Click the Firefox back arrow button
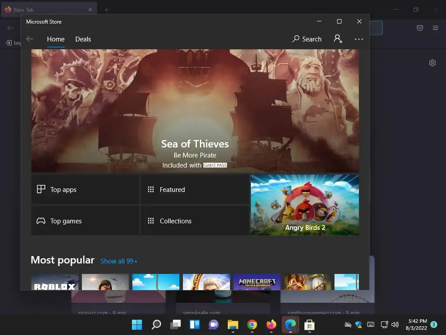Viewport: 446px width, 335px height. click(10, 28)
